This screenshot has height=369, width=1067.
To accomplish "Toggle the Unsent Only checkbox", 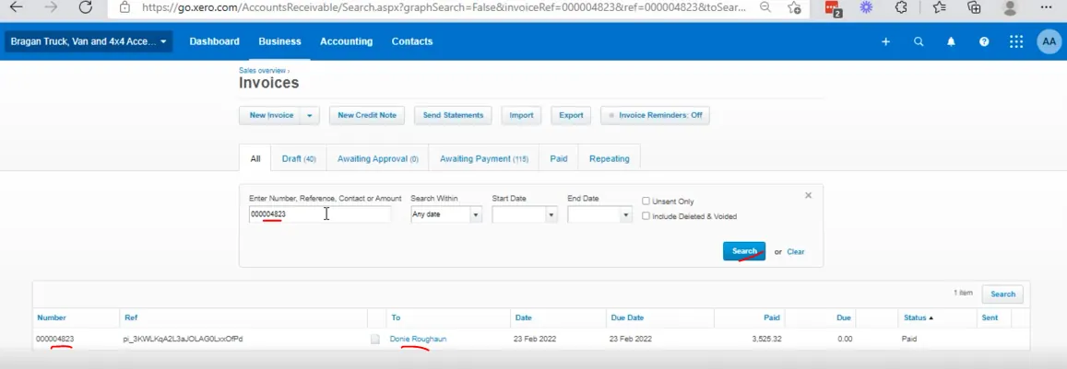I will click(x=646, y=202).
